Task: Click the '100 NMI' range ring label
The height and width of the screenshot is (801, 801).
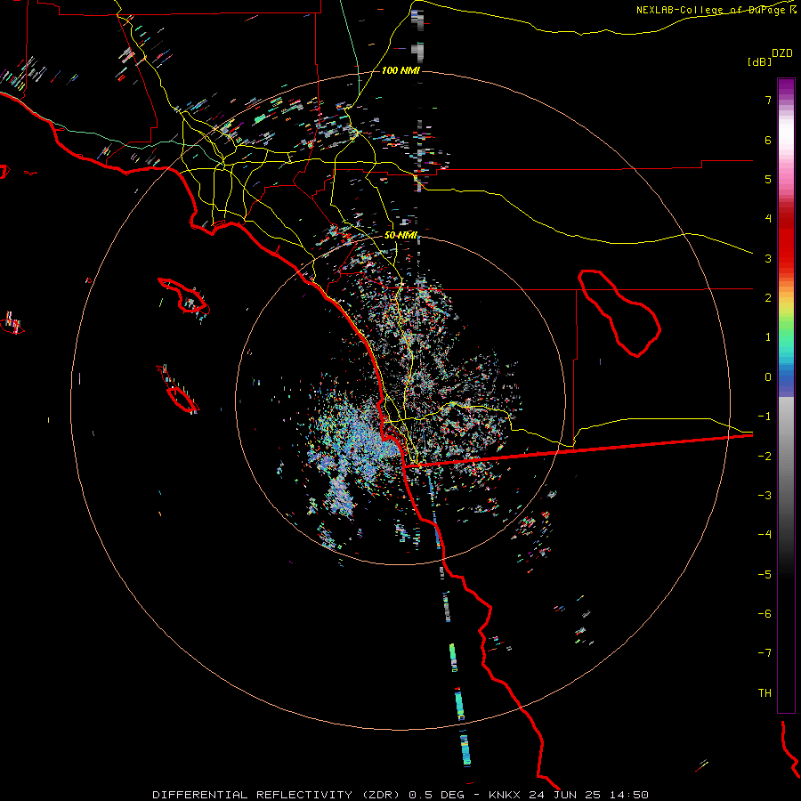Action: click(401, 70)
